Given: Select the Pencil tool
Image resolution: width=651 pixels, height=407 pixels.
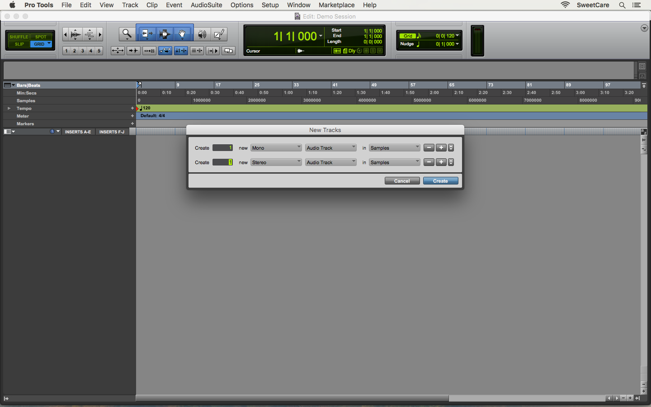Looking at the screenshot, I should 219,33.
